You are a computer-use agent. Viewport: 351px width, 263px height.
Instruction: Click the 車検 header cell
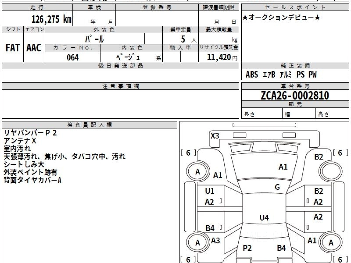(94, 8)
